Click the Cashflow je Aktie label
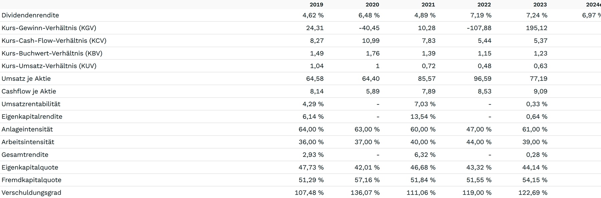 (29, 91)
